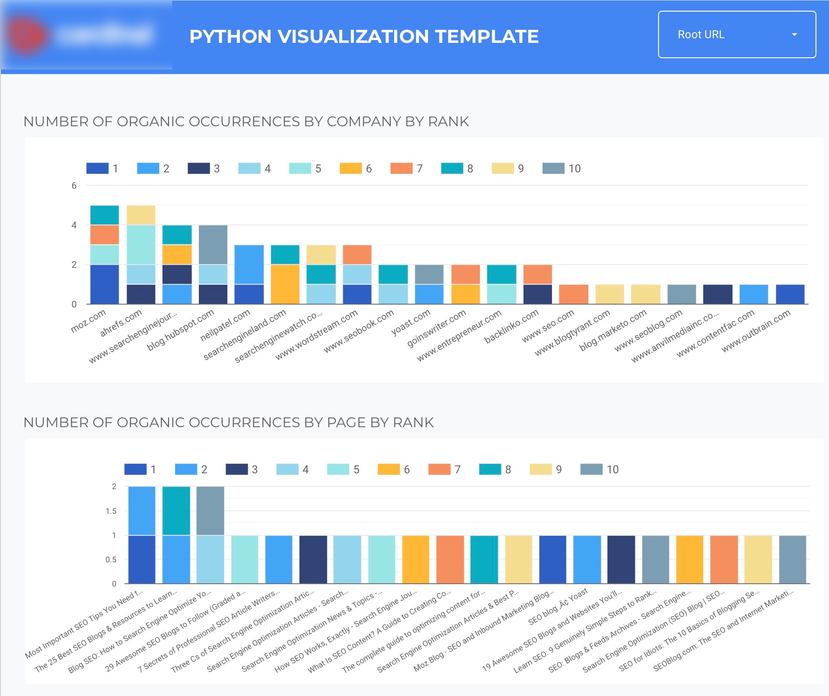Select the chart title NUMBER OF ORGANIC OCCURRENCES BY COMPANY
Viewport: 829px width, 696px height.
coord(247,122)
